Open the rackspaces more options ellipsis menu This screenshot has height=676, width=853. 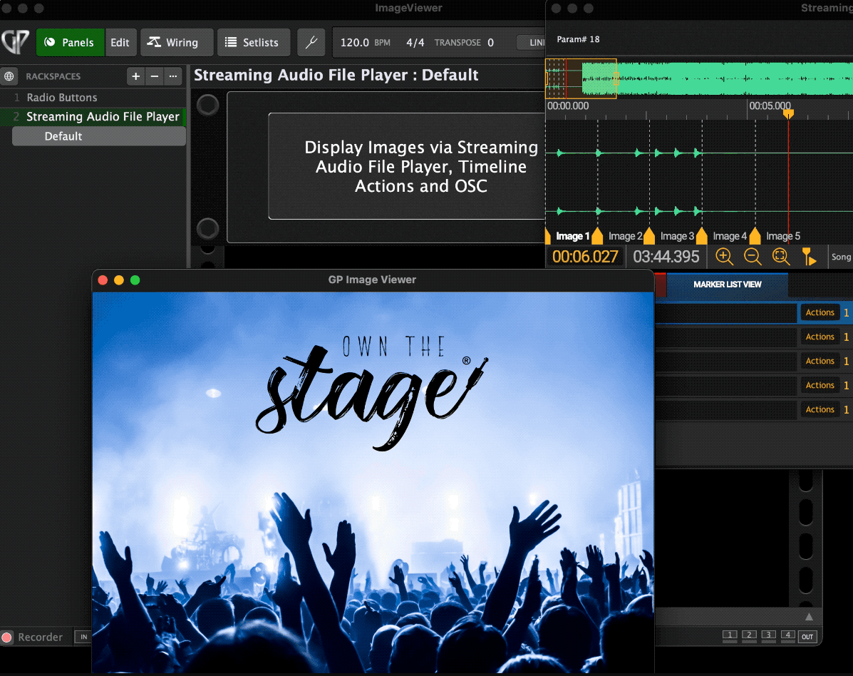point(173,76)
